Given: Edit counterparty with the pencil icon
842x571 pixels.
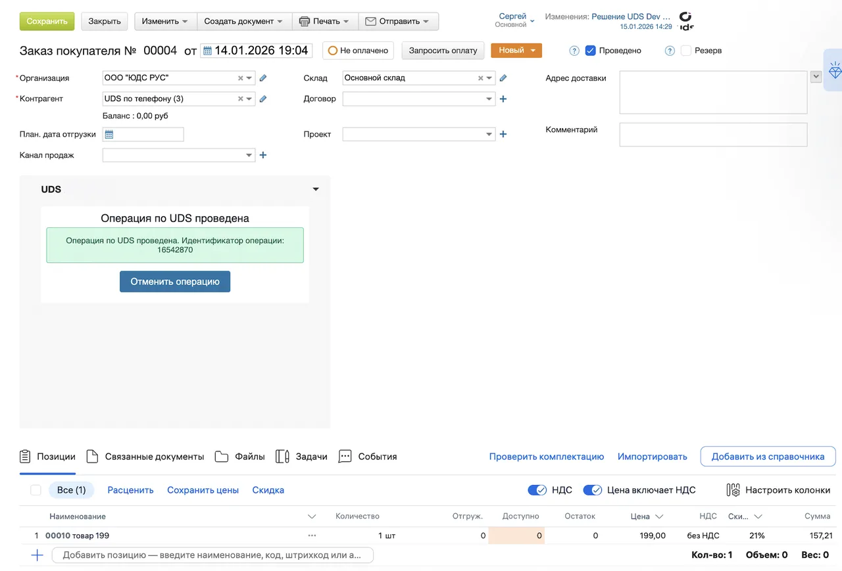Looking at the screenshot, I should point(263,99).
